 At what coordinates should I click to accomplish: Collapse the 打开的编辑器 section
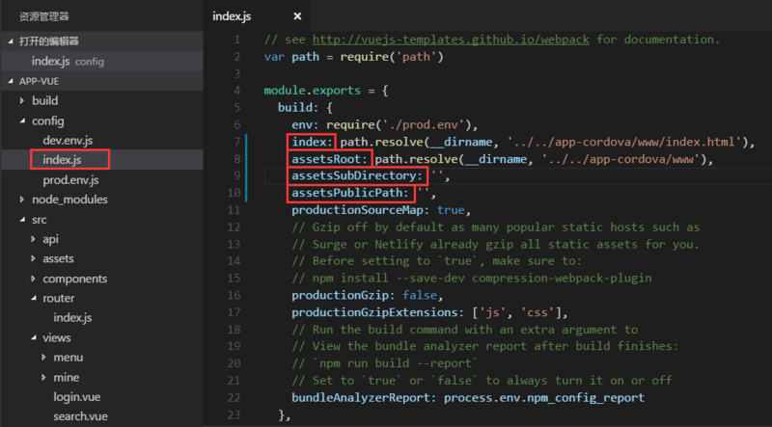pyautogui.click(x=11, y=41)
